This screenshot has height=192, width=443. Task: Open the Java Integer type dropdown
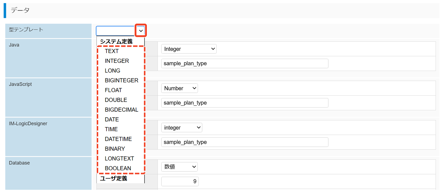tap(189, 49)
